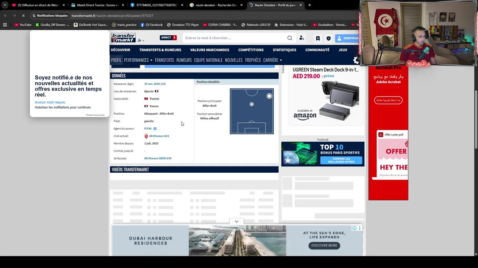Click the Arabic free trial button in the Adobe ad
Screen dimensions: 478x268
point(388,100)
